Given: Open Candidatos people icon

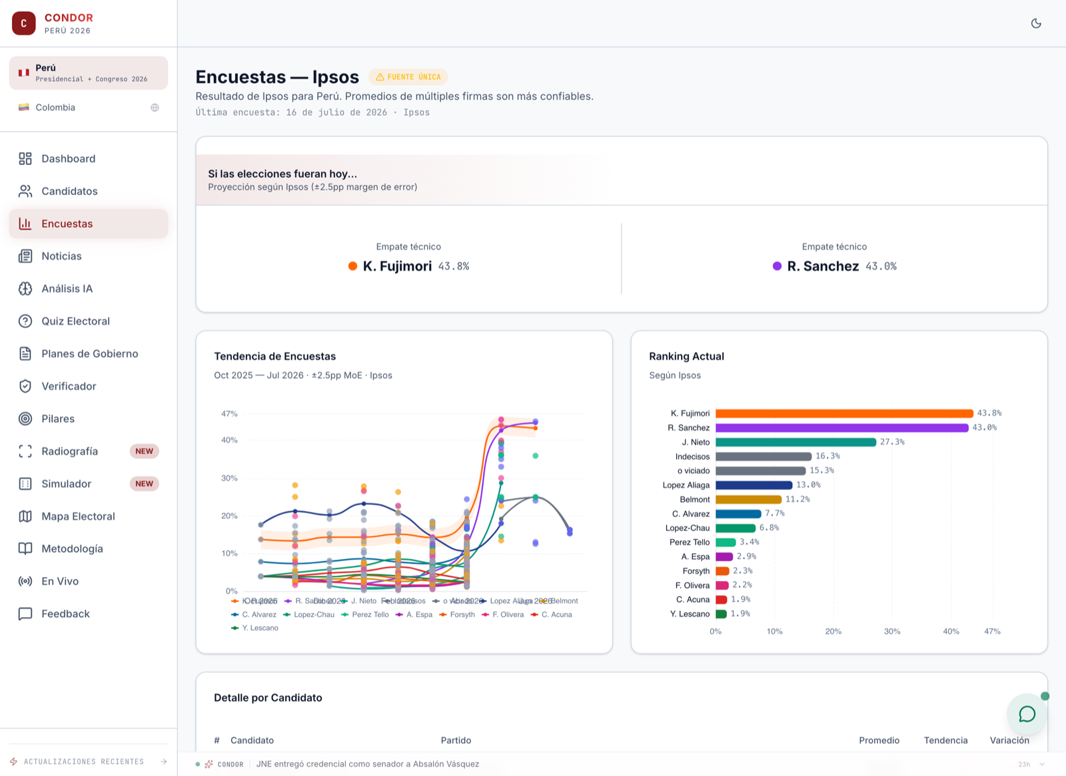Looking at the screenshot, I should pyautogui.click(x=25, y=191).
